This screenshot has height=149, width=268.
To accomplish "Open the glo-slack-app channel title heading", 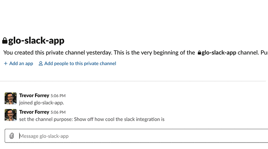I will point(36,41).
